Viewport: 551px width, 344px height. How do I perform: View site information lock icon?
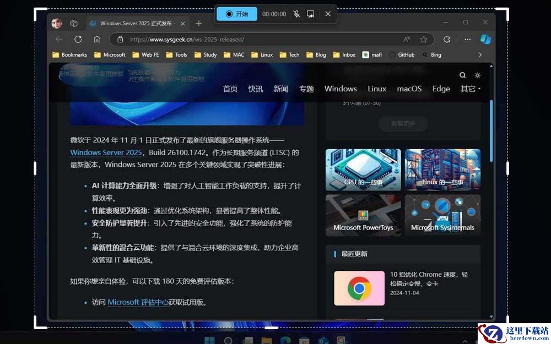click(x=120, y=39)
